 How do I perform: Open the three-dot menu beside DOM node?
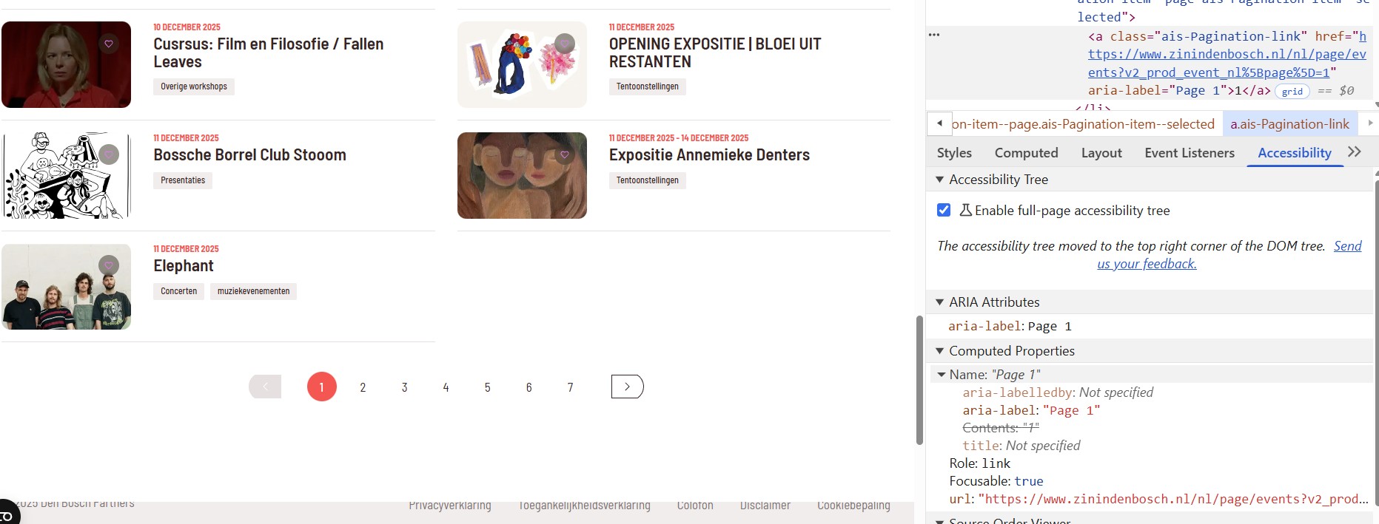[x=934, y=35]
